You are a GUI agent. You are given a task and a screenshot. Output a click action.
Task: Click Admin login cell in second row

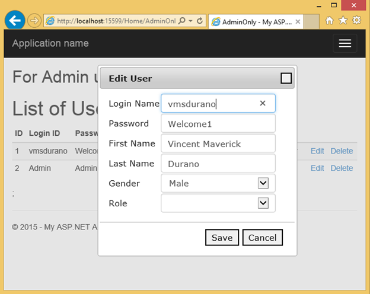(x=40, y=168)
